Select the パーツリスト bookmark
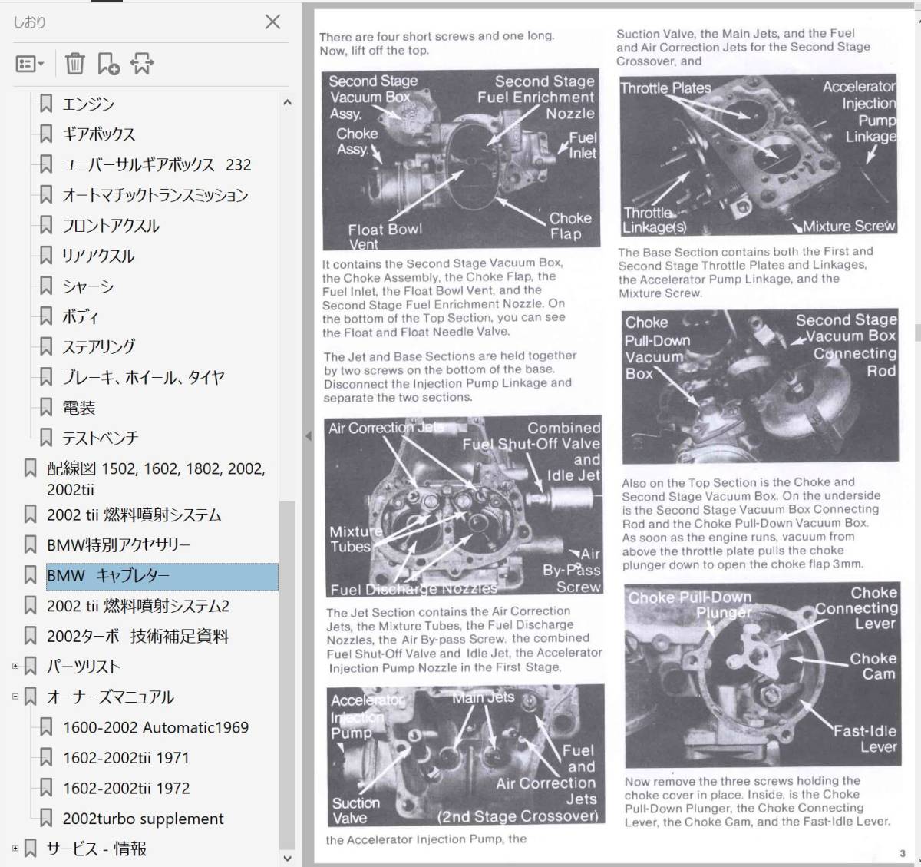This screenshot has width=921, height=867. (84, 667)
